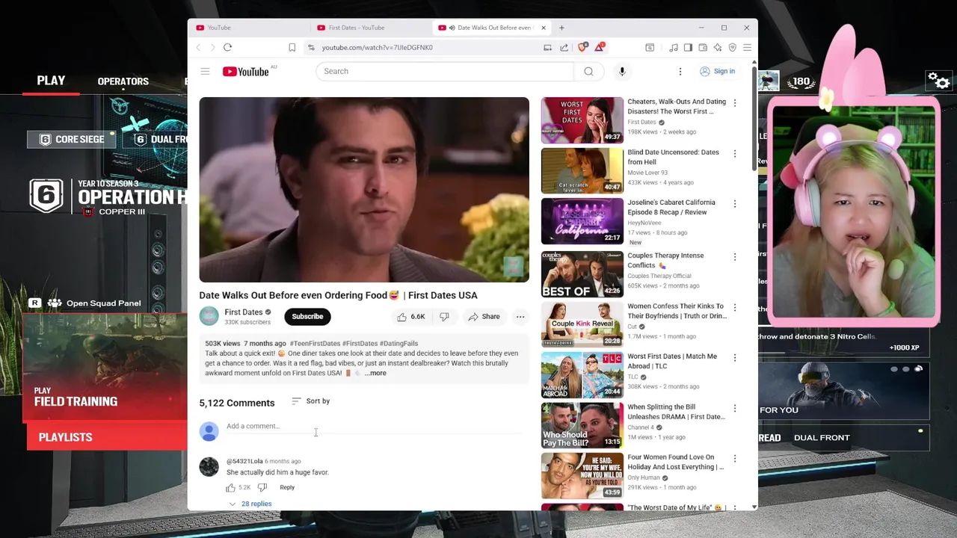Click the First Dates channel avatar
The image size is (957, 538).
pyautogui.click(x=209, y=316)
